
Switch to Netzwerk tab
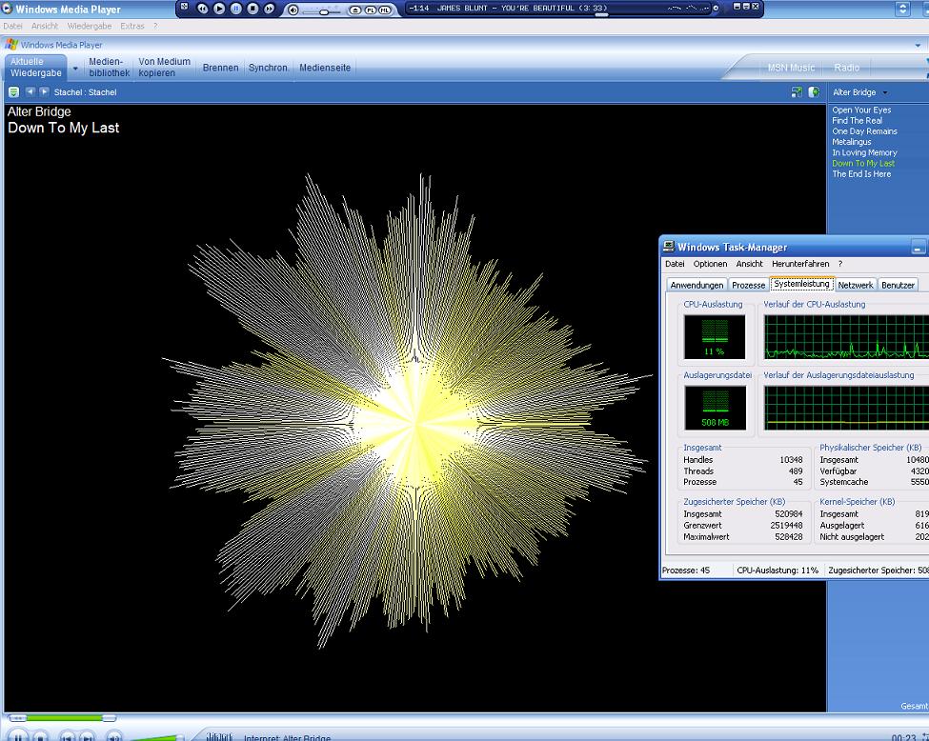(856, 285)
